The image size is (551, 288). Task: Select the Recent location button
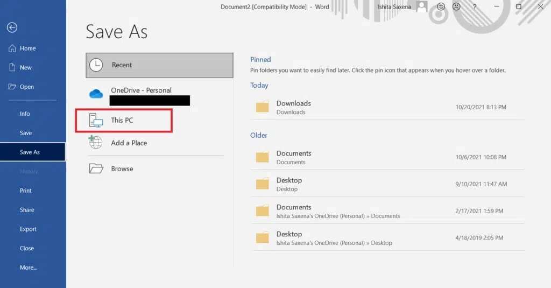(159, 65)
